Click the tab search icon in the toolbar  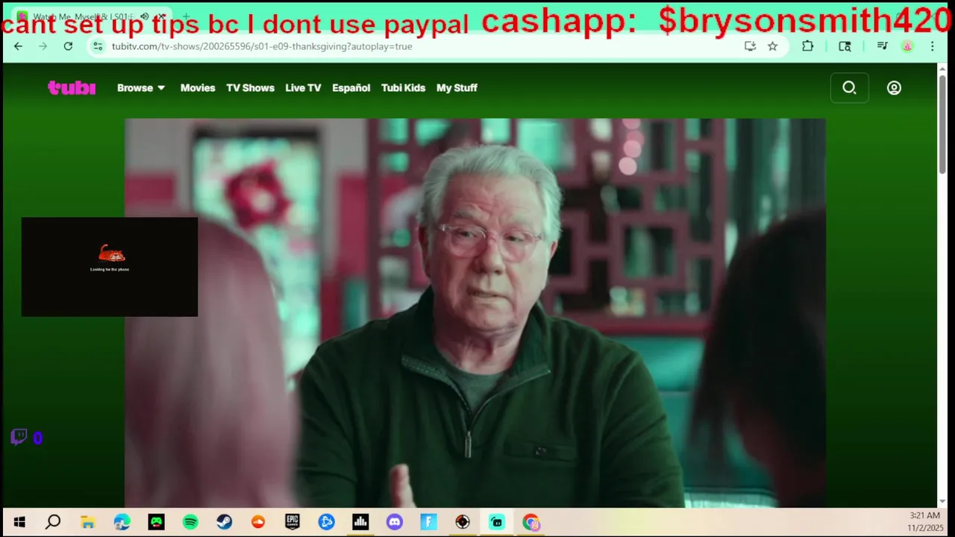coord(845,46)
